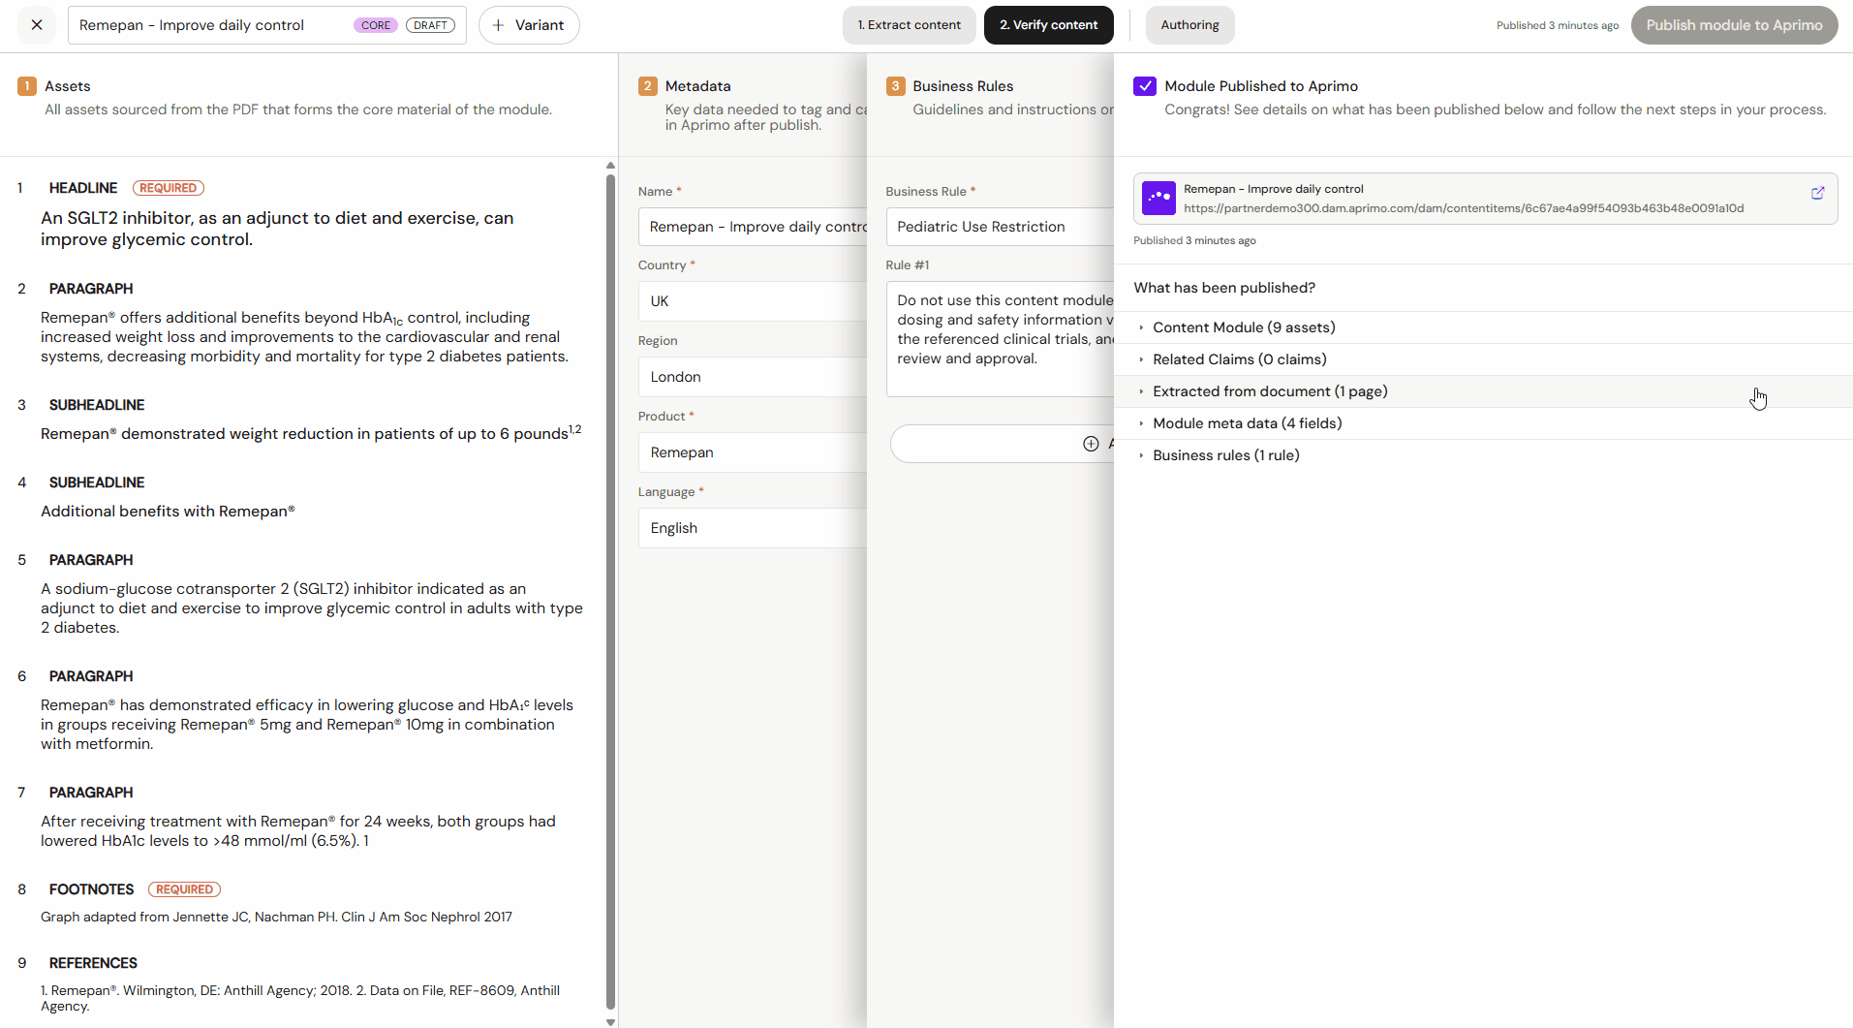
Task: Add a Variant of the module
Action: click(529, 25)
